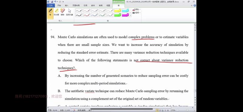The width and height of the screenshot is (243, 112).
Task: Click Save icon in Quick Access Toolbar
Action: 52,2
